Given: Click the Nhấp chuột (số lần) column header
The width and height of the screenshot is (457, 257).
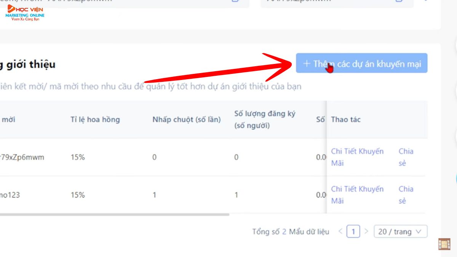Looking at the screenshot, I should click(x=187, y=120).
